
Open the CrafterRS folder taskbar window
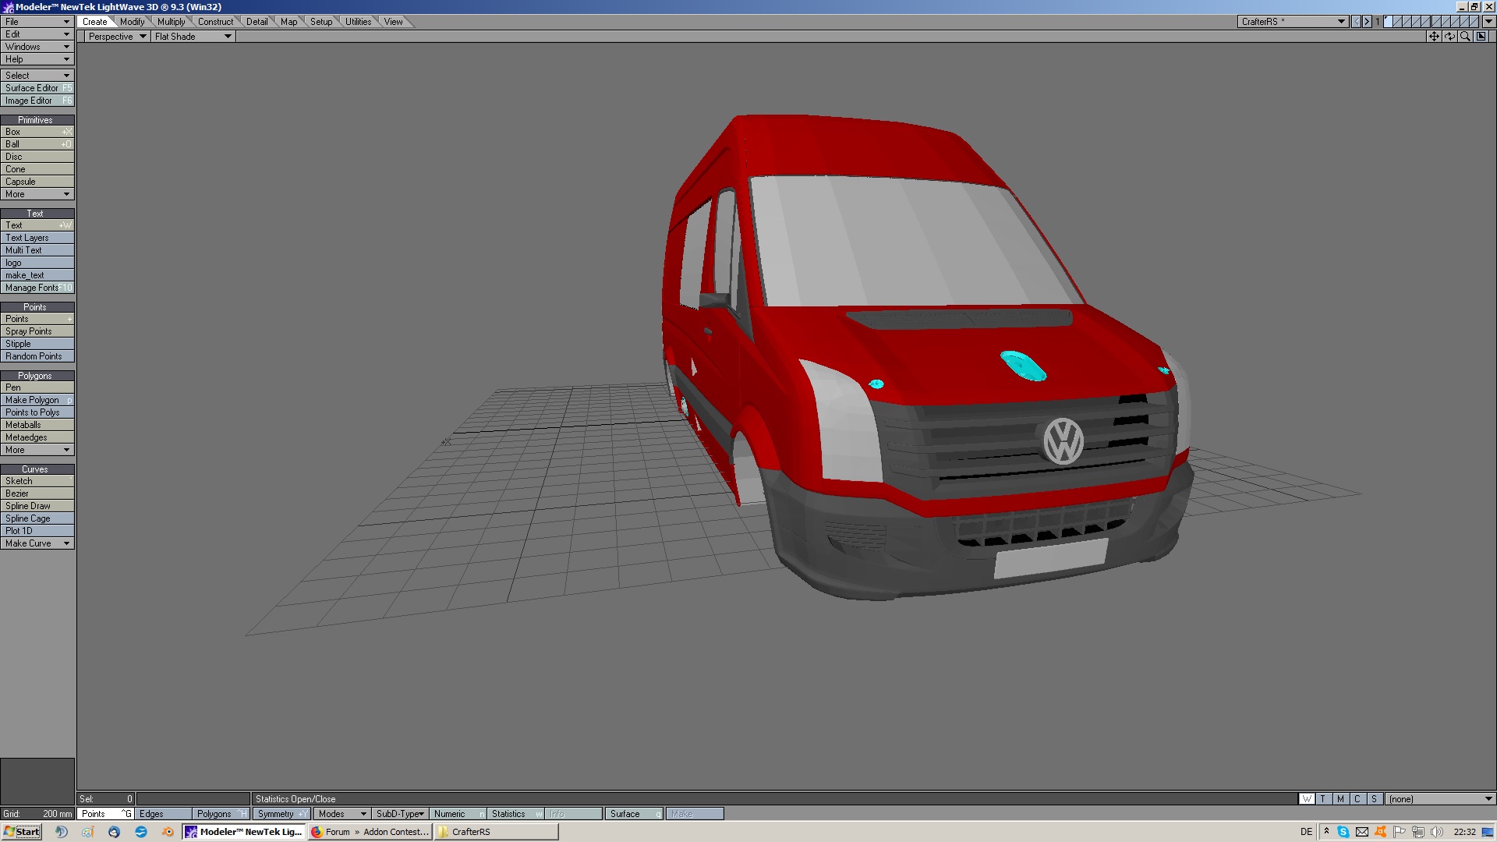[496, 832]
